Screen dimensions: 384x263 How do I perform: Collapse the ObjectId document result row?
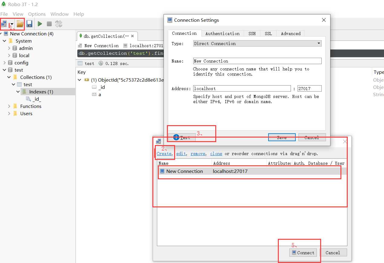[80, 80]
